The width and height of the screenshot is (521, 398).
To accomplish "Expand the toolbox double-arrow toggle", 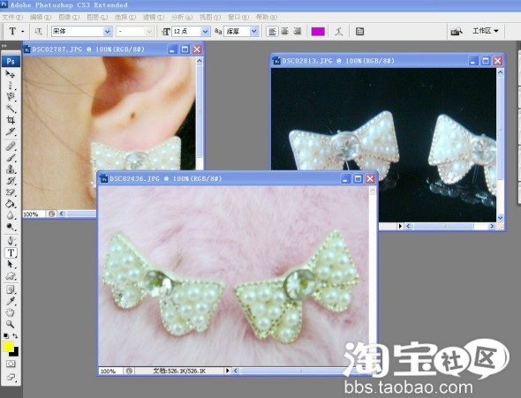I will tap(4, 46).
